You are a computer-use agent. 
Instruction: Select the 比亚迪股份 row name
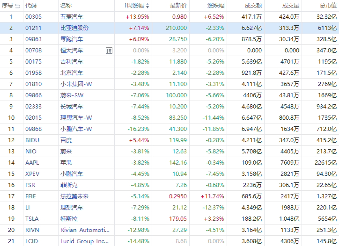coord(74,28)
